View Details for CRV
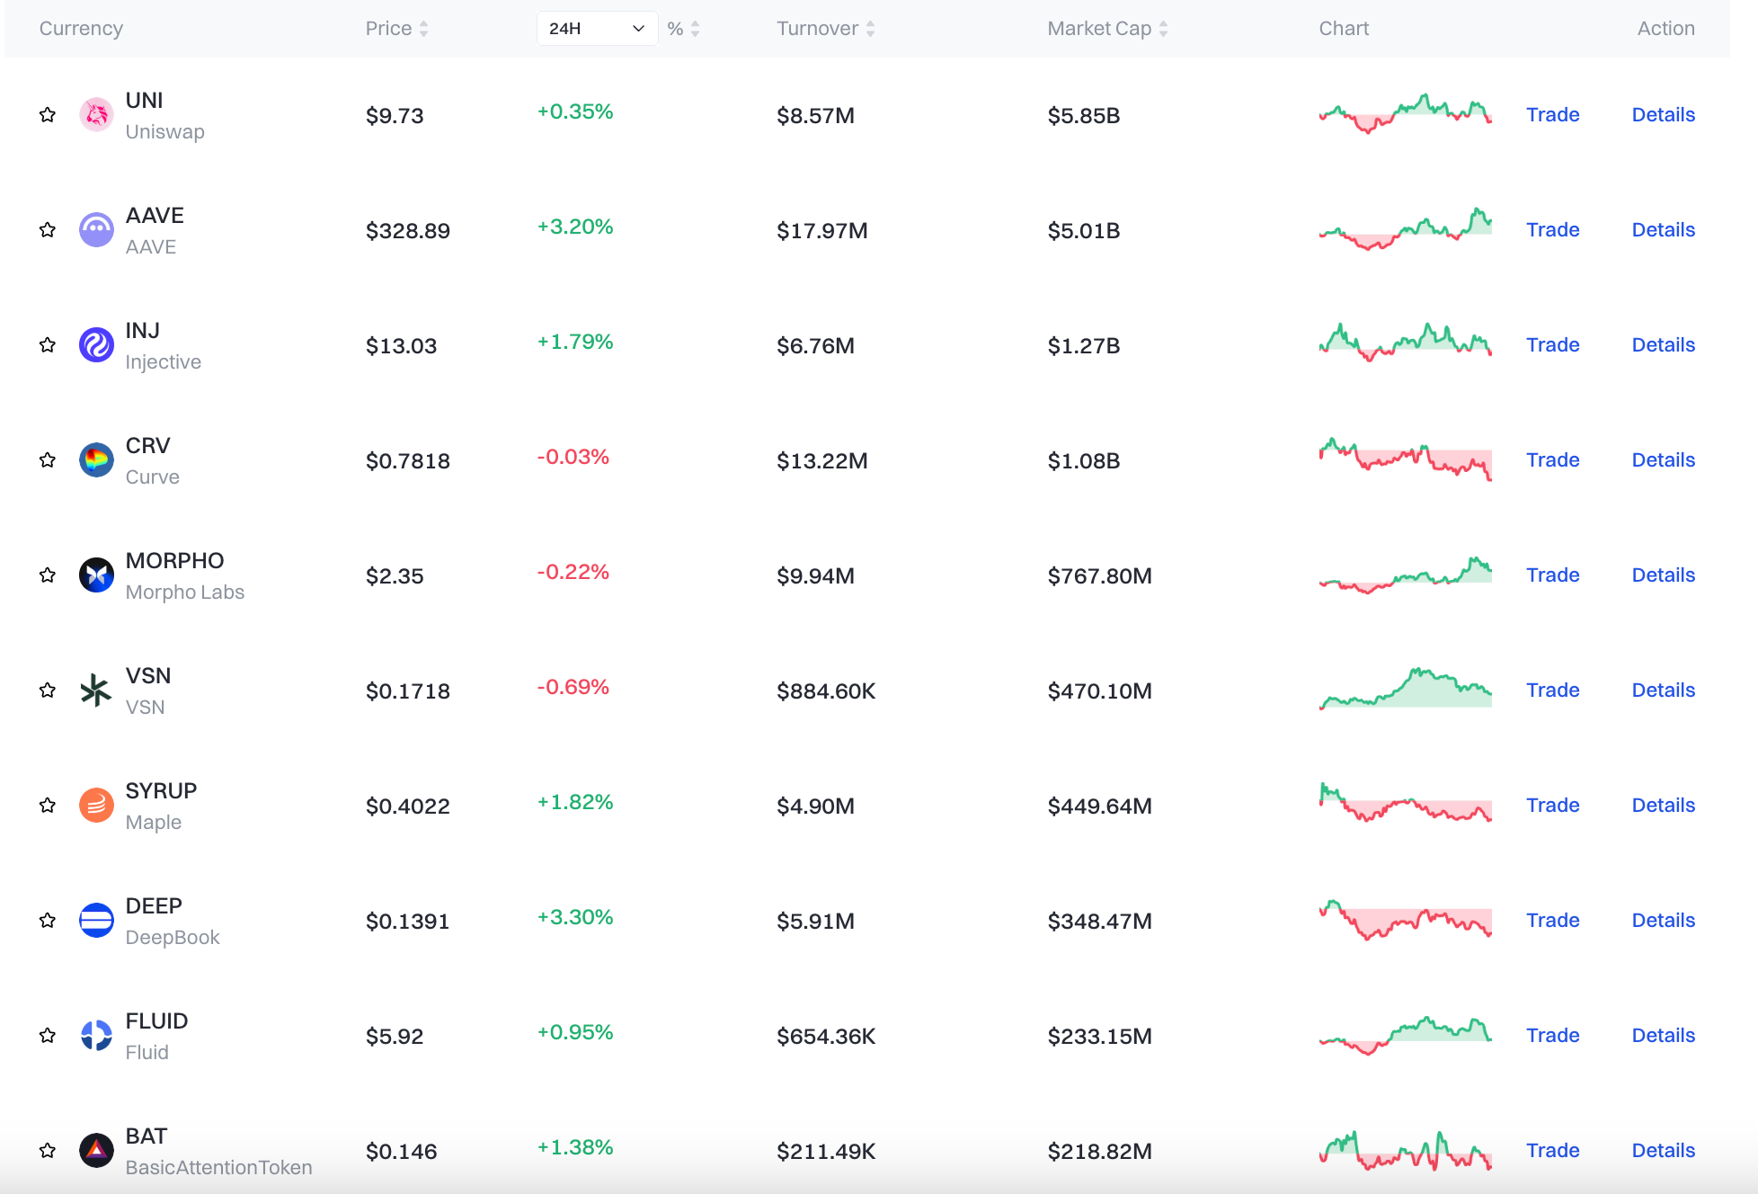The height and width of the screenshot is (1194, 1758). click(1664, 460)
